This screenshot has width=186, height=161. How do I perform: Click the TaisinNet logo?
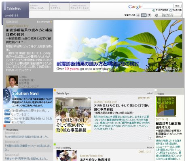point(14,8)
